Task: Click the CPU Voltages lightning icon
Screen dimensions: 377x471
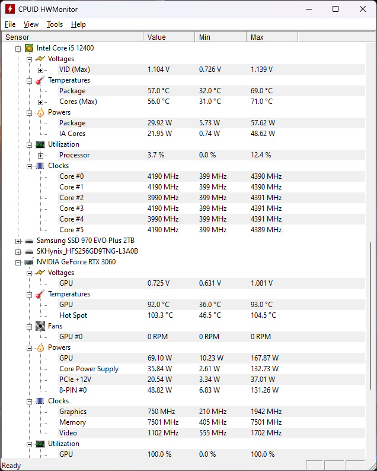Action: [x=40, y=59]
